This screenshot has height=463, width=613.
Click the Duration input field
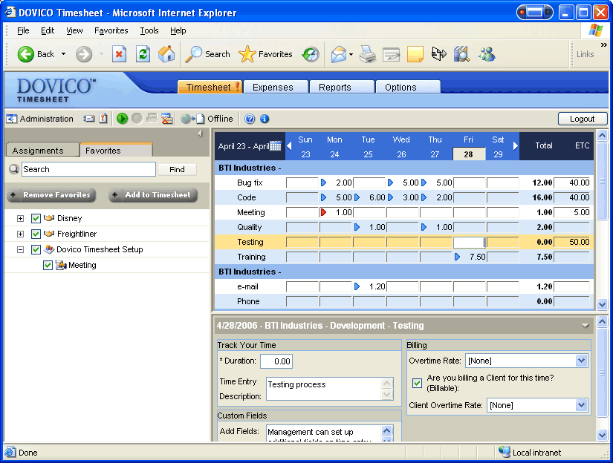276,361
